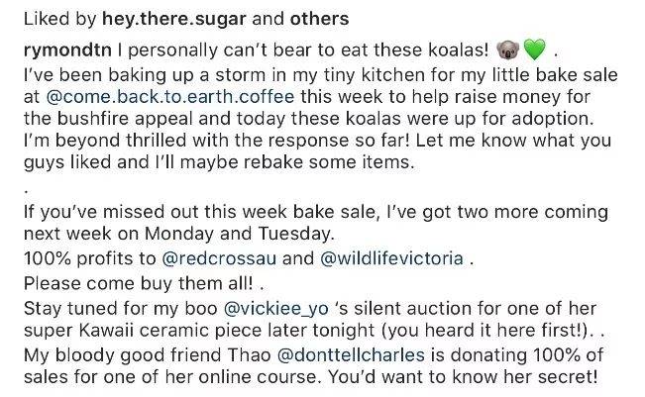Open @donttellcharles profile mention
The height and width of the screenshot is (397, 645).
coord(351,355)
